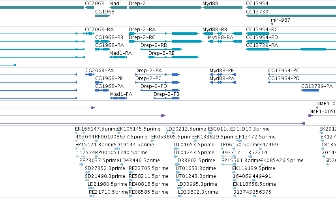
Task: Click the ESG011c.E21_D10.3prime feature
Action: coord(210,133)
